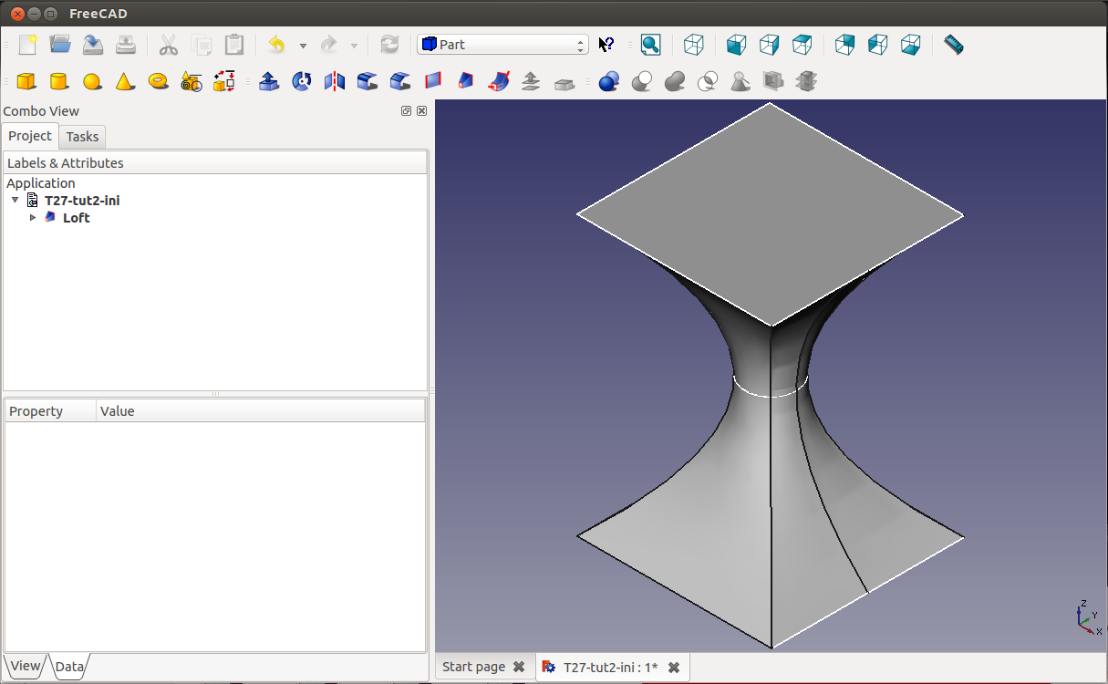Click the Extrude tool icon
Image resolution: width=1108 pixels, height=684 pixels.
269,82
